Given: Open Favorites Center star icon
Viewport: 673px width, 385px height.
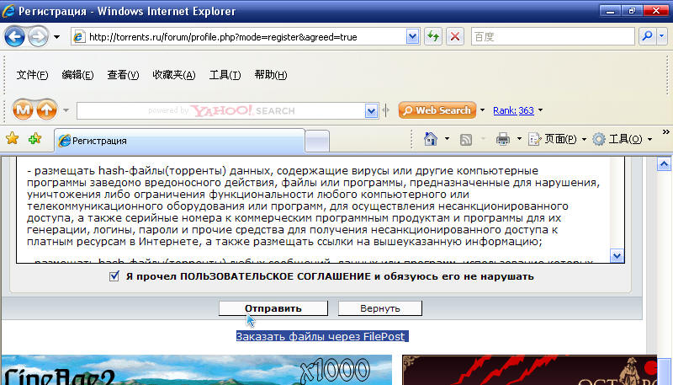Looking at the screenshot, I should point(13,138).
